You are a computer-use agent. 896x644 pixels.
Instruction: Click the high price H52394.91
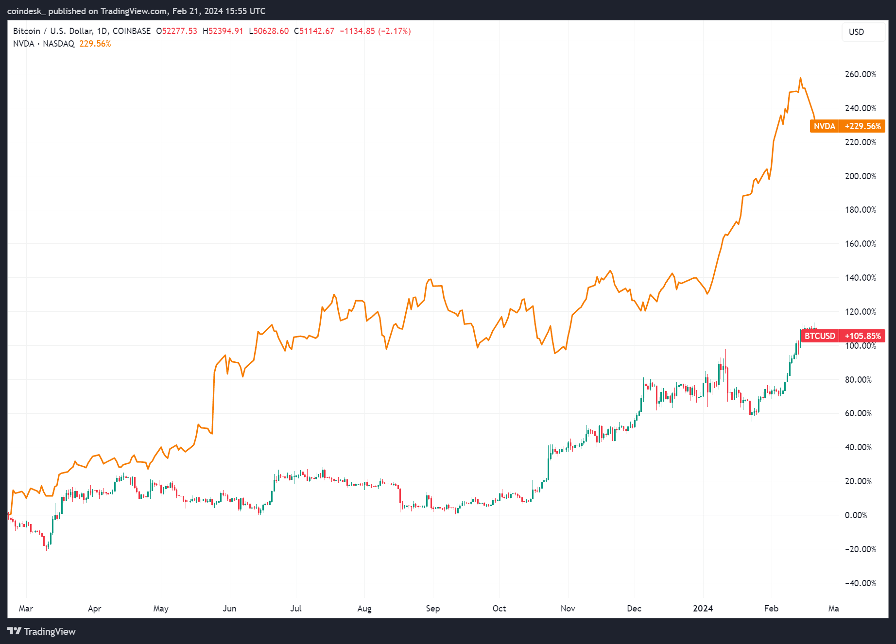223,31
